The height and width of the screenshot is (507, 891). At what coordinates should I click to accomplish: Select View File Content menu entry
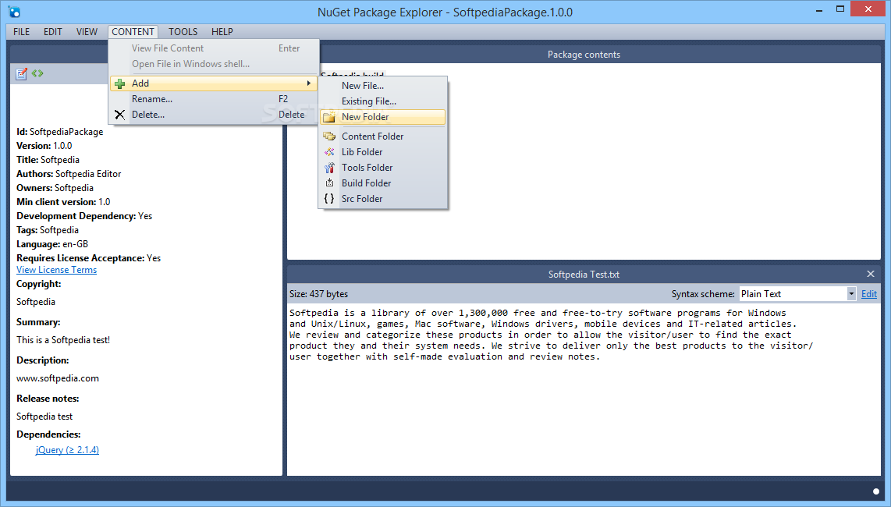pos(214,48)
